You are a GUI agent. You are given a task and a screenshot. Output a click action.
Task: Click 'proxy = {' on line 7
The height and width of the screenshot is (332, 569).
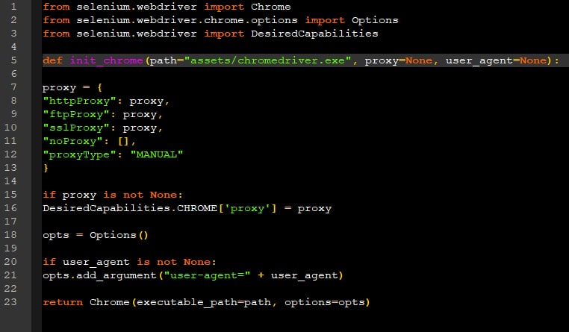pos(72,87)
